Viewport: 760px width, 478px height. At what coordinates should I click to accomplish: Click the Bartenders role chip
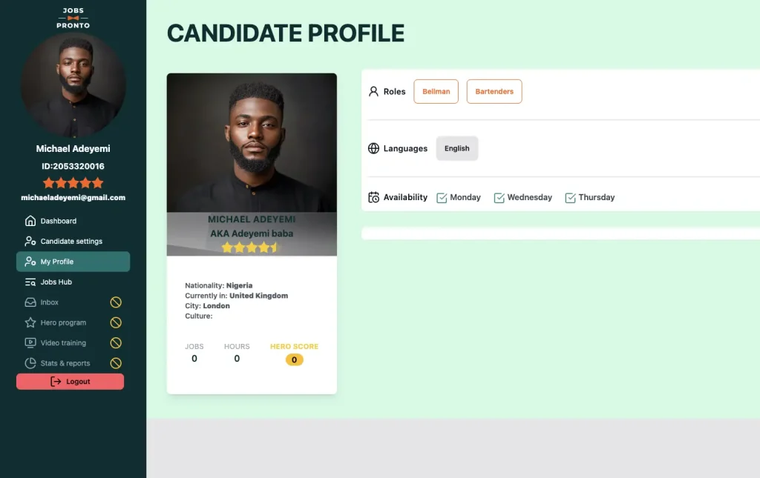(494, 91)
